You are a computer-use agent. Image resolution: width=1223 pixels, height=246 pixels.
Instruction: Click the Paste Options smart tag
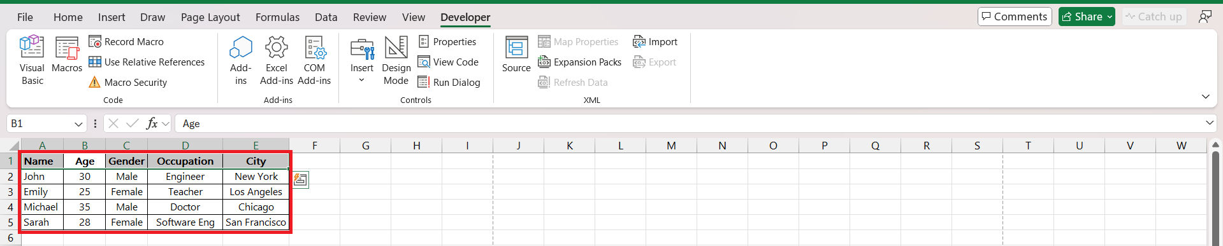coord(300,181)
